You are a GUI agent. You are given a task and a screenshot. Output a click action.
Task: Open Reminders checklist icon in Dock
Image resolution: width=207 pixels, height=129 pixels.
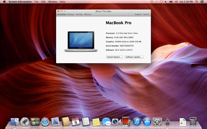[x=86, y=122]
